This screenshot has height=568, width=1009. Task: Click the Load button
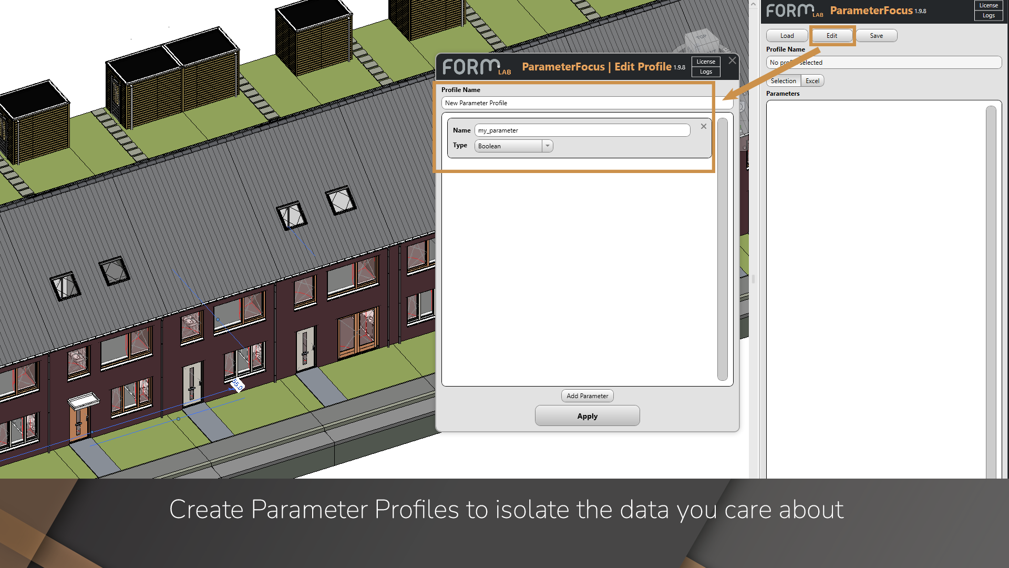[787, 35]
